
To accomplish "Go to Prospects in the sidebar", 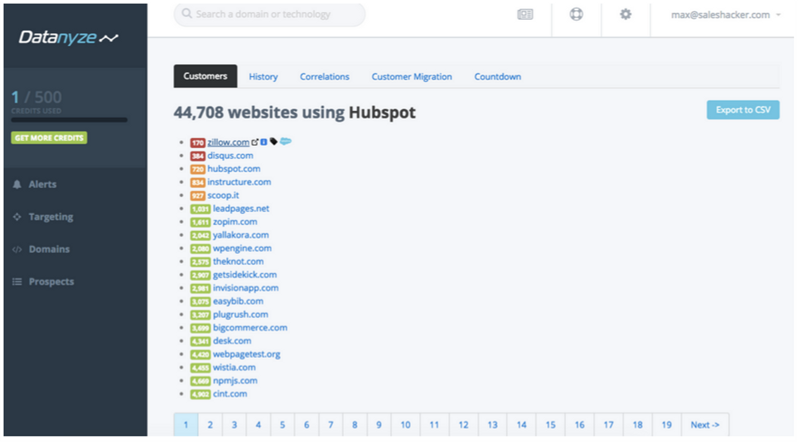I will (51, 282).
